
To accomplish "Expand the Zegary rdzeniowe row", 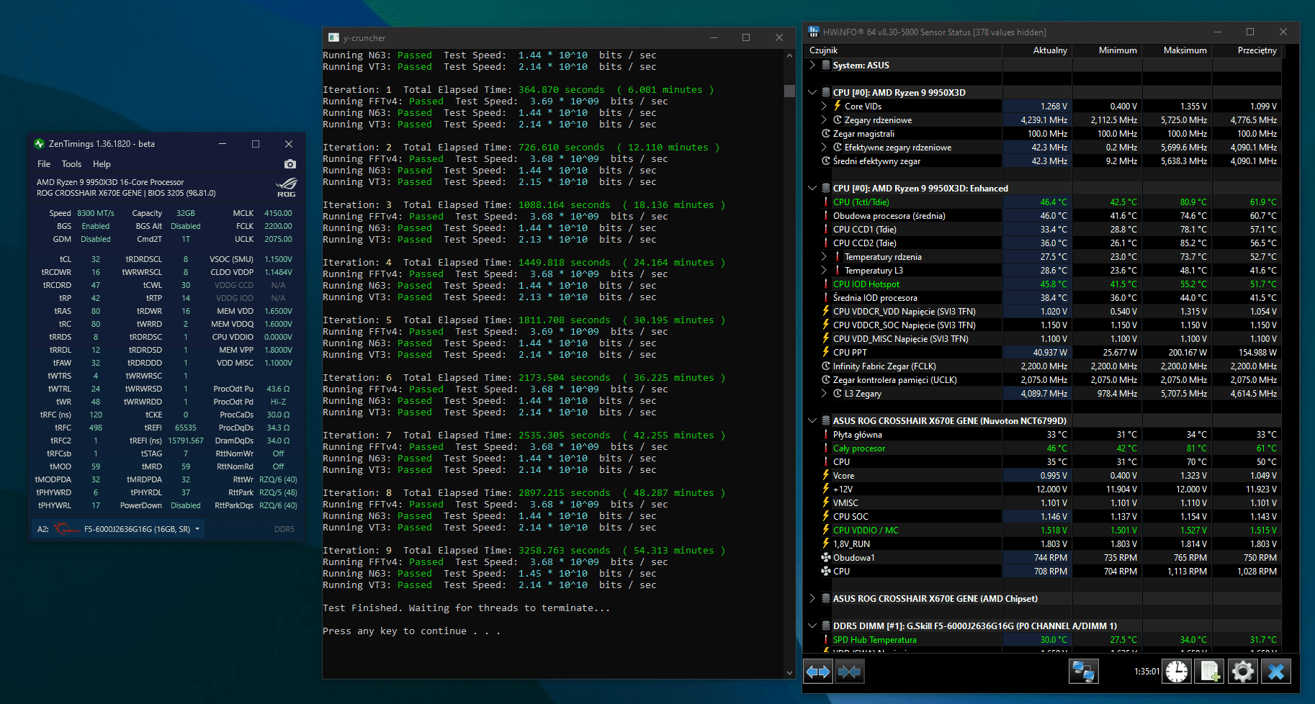I will point(824,119).
